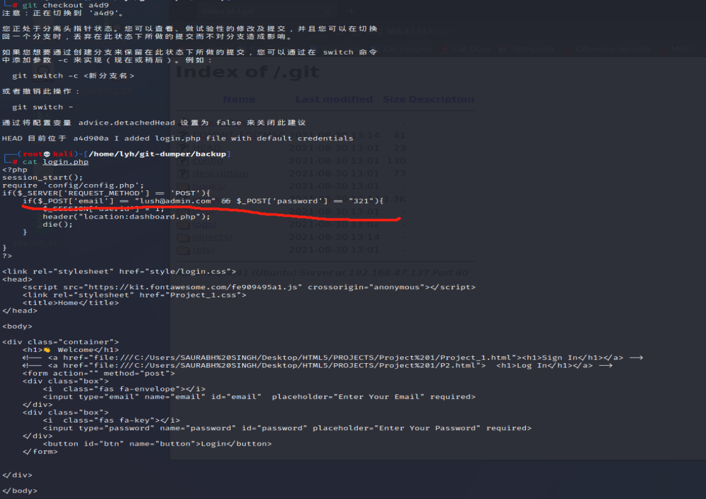706x499 pixels.
Task: Close the 'Index of /.git' browser tab
Action: tap(328, 11)
